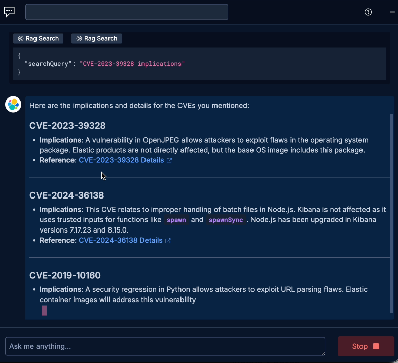Click "Here are the implications" intro text
The width and height of the screenshot is (398, 363).
point(139,106)
